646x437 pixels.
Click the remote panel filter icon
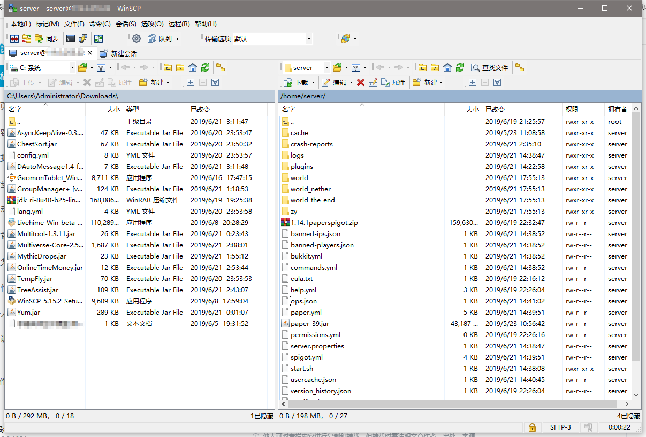(x=356, y=67)
